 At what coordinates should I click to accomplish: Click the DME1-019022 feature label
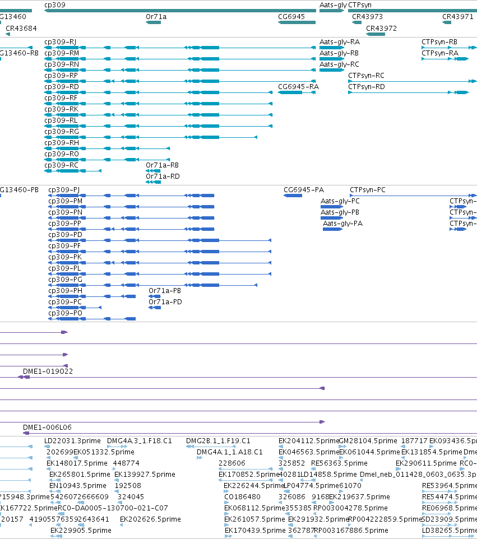coord(48,371)
